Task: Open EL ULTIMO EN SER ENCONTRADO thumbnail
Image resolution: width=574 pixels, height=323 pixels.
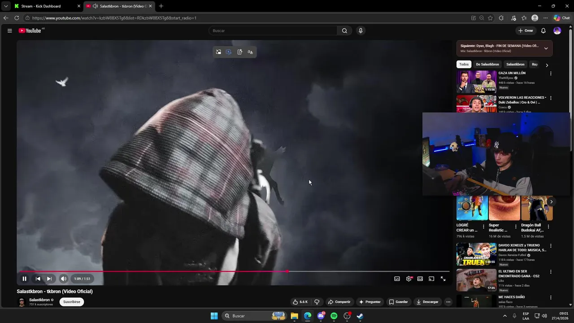Action: (476, 280)
